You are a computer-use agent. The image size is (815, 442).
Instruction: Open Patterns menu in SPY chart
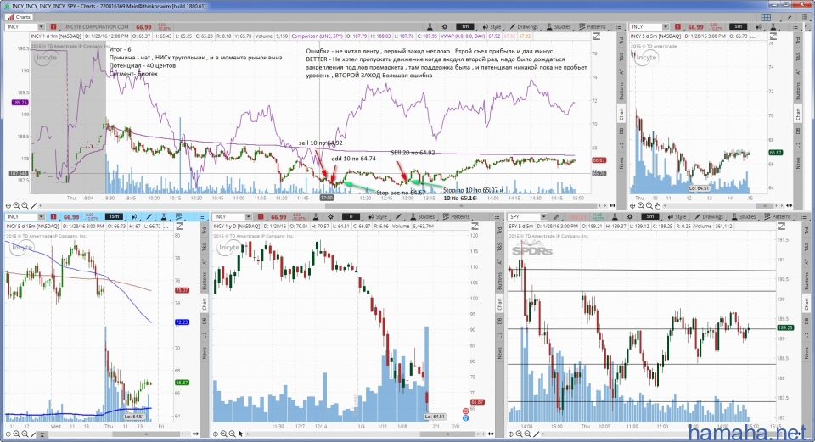777,216
